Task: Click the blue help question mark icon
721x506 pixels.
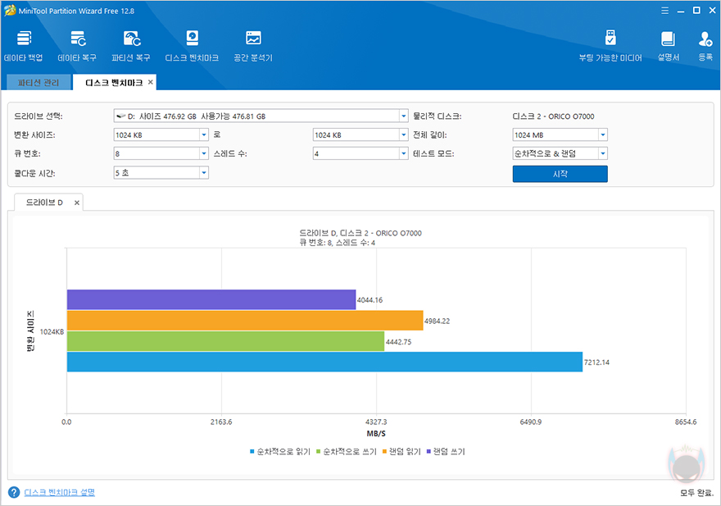Action: tap(14, 492)
